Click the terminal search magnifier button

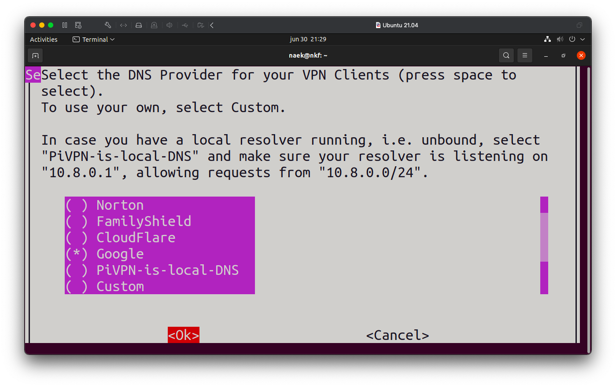pyautogui.click(x=506, y=55)
